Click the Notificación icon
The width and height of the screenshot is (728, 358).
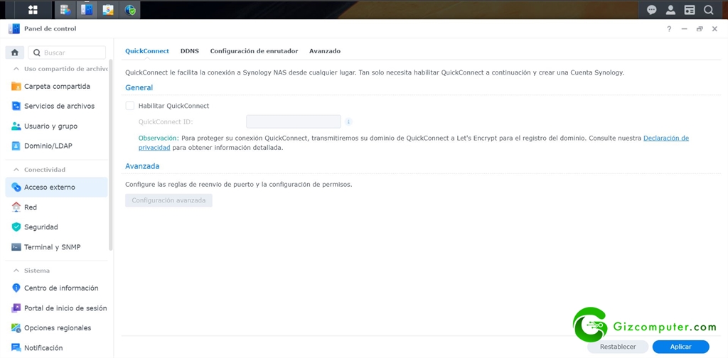(16, 348)
